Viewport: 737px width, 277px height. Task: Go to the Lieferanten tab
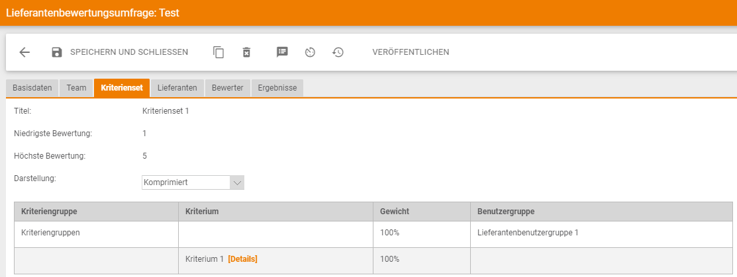point(177,88)
